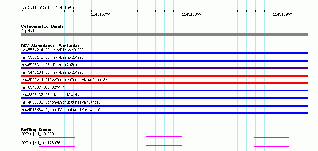Click the red bar under esv3592044
Screen dimensions: 318x151
click(164, 83)
